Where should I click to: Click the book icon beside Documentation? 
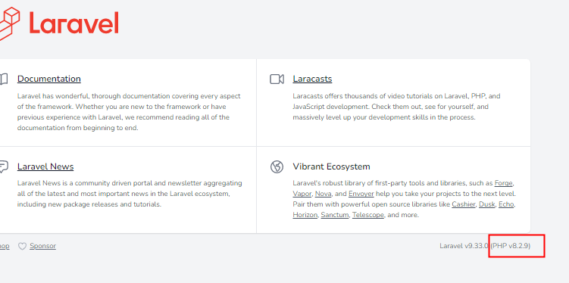(4, 79)
